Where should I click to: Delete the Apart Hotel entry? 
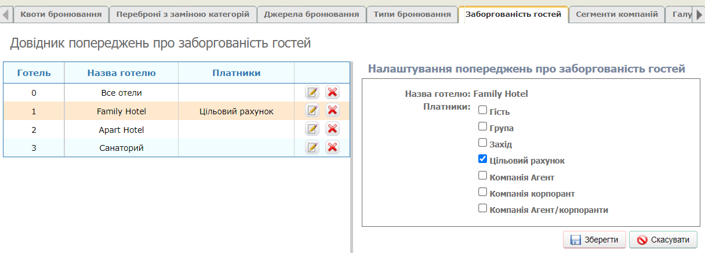click(x=332, y=129)
